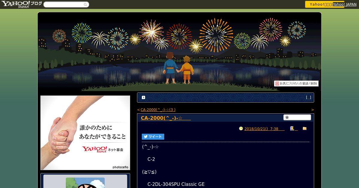Viewport: 359px width, 188px height.
Task: Click the Yahoo! Japan Blog logo
Action: click(22, 4)
